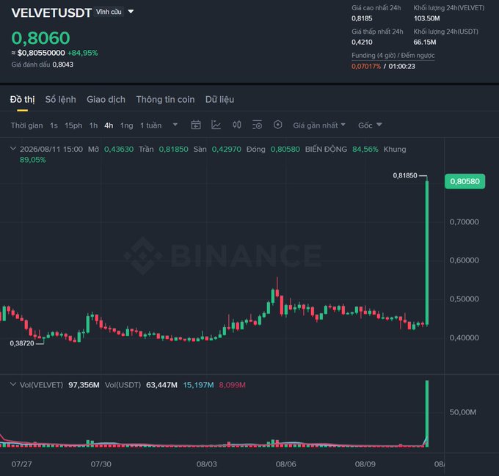Set chart interval to 1h

[93, 125]
